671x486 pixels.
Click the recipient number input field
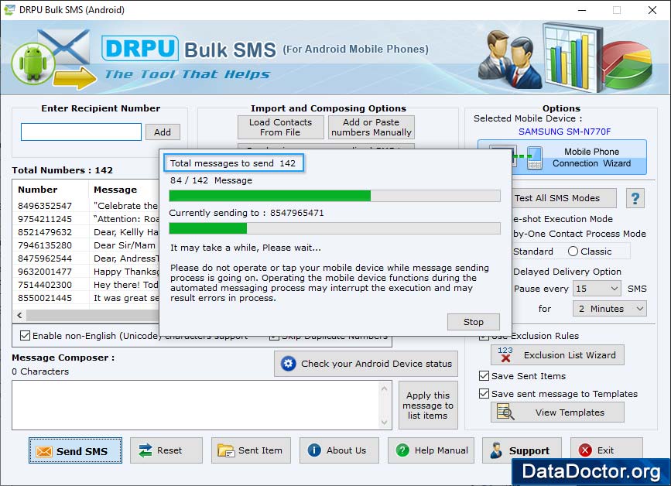coord(81,132)
